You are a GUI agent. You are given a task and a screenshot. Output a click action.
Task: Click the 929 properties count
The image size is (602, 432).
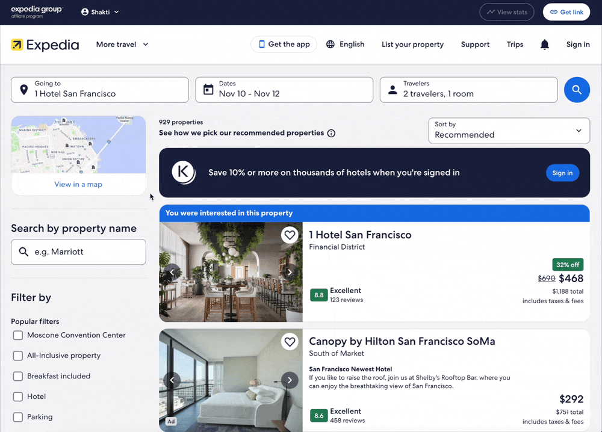(x=181, y=122)
